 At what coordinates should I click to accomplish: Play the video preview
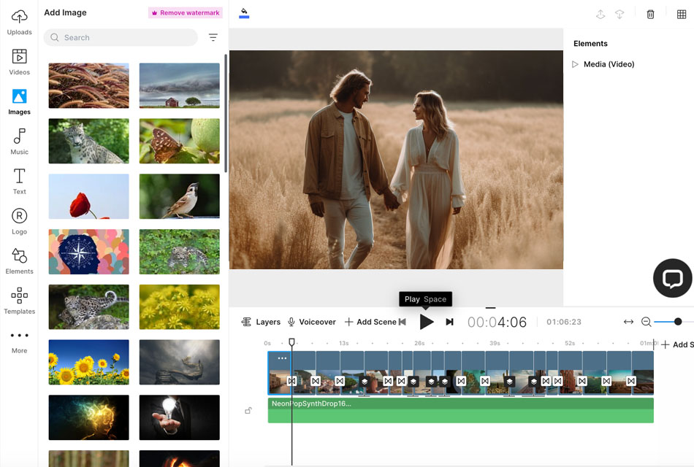pyautogui.click(x=426, y=322)
